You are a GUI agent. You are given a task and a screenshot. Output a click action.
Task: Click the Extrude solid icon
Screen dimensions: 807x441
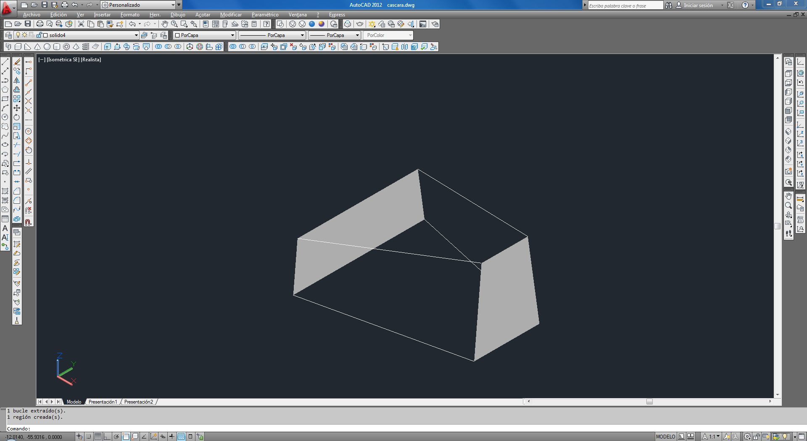(108, 47)
